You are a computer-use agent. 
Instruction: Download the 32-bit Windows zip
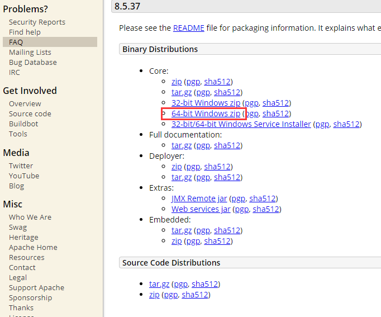tap(206, 103)
